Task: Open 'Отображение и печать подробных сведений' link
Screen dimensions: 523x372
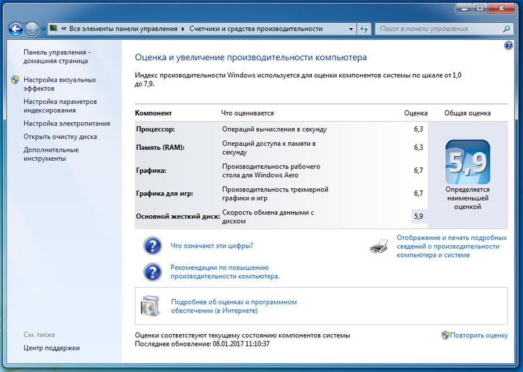Action: (x=452, y=246)
